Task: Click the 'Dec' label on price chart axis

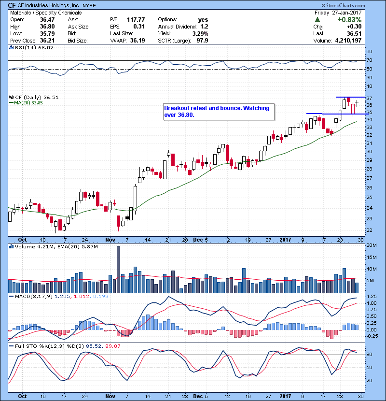Action: (x=198, y=240)
